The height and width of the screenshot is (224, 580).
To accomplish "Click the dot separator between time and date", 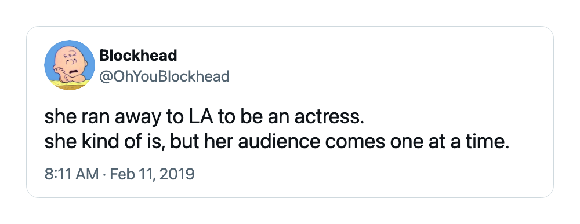I will click(x=104, y=174).
